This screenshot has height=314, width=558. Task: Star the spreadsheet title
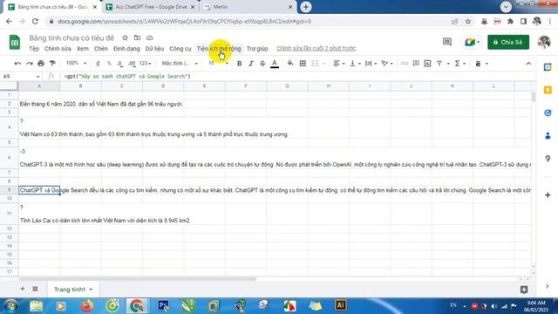coord(125,38)
